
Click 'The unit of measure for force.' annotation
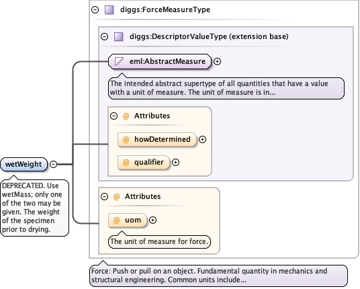[x=159, y=242]
